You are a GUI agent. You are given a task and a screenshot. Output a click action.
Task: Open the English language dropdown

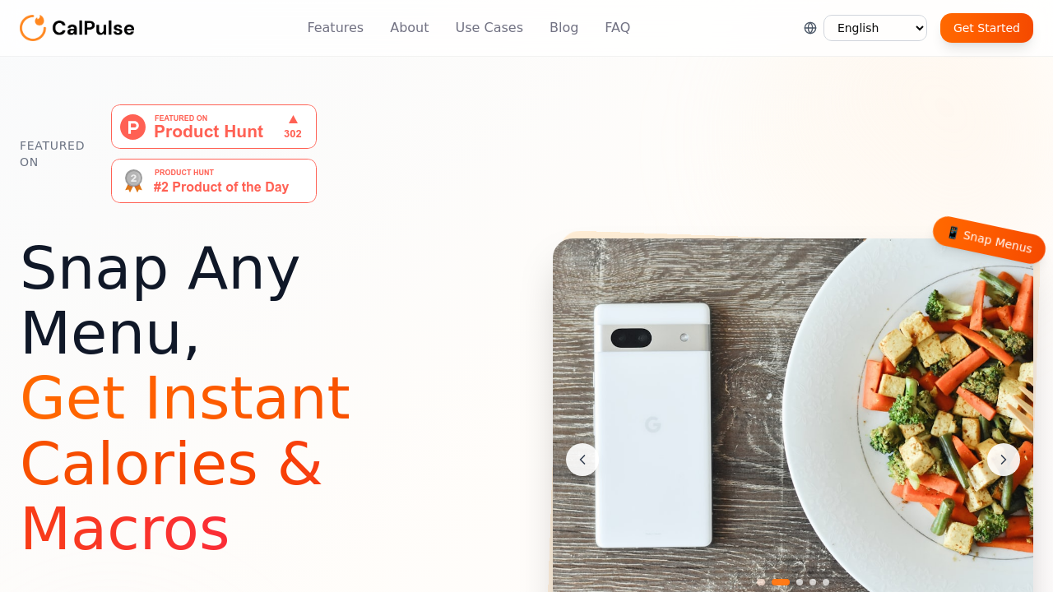click(875, 28)
